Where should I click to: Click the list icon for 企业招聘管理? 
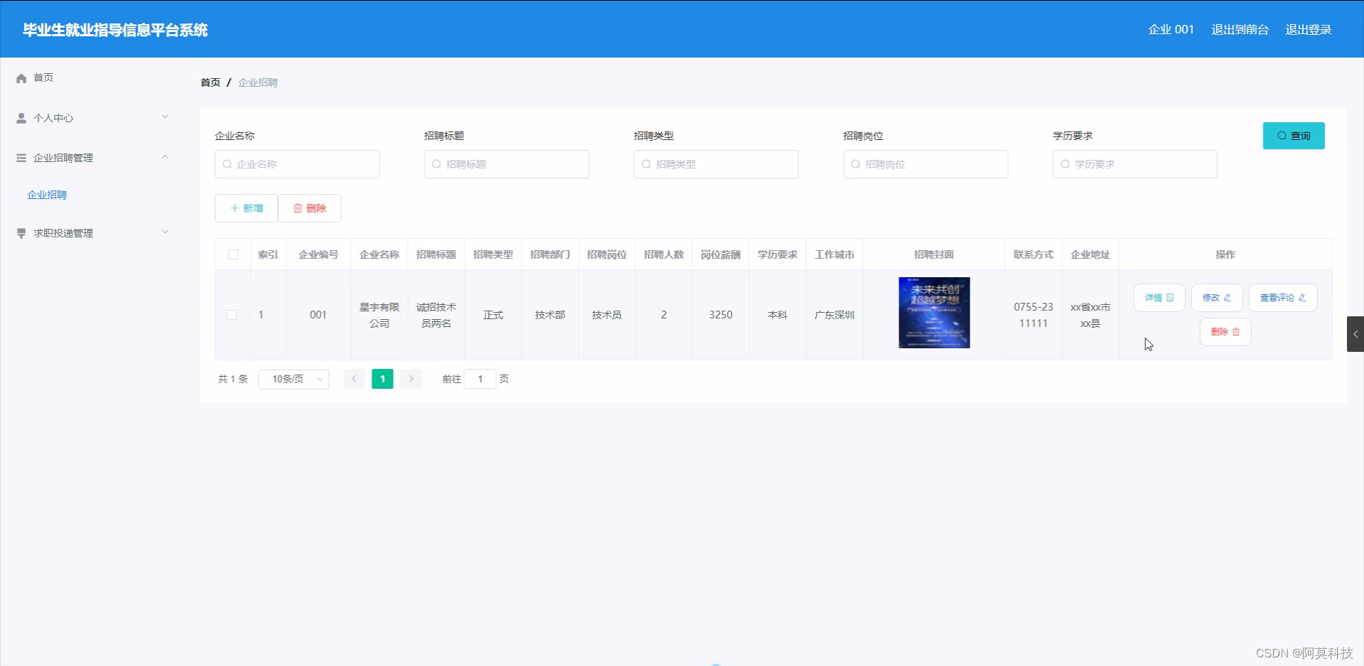click(21, 157)
